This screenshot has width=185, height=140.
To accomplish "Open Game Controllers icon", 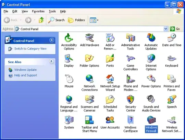I will pos(131,58).
